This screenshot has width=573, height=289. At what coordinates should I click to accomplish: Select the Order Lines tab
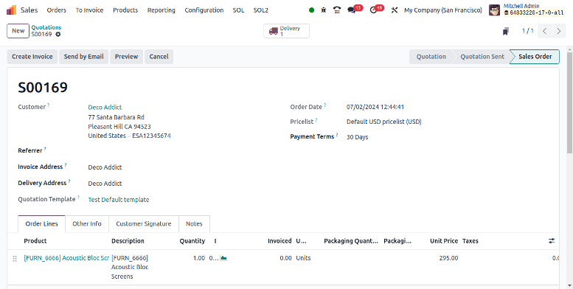point(41,223)
